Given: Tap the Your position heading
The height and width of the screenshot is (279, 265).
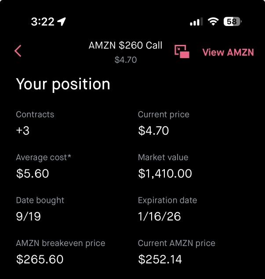Looking at the screenshot, I should (x=63, y=84).
